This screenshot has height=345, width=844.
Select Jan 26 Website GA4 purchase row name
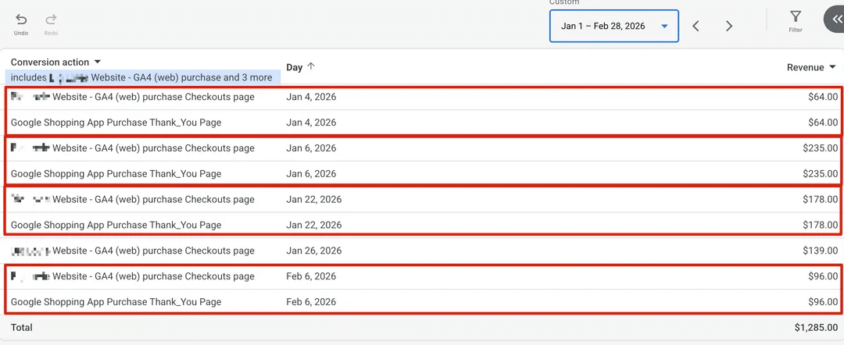tap(132, 251)
